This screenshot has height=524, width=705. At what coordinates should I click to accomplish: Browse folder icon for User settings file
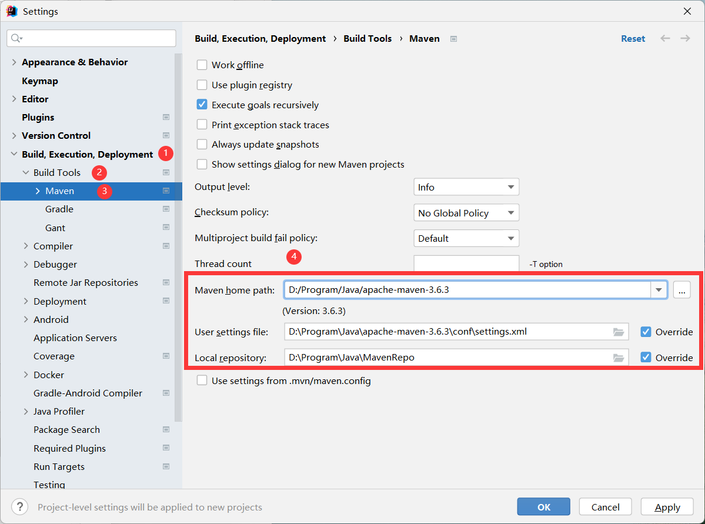(x=619, y=332)
